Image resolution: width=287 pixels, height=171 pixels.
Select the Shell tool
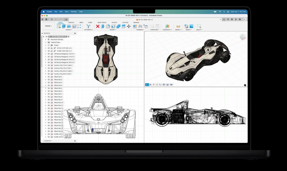(x=113, y=26)
